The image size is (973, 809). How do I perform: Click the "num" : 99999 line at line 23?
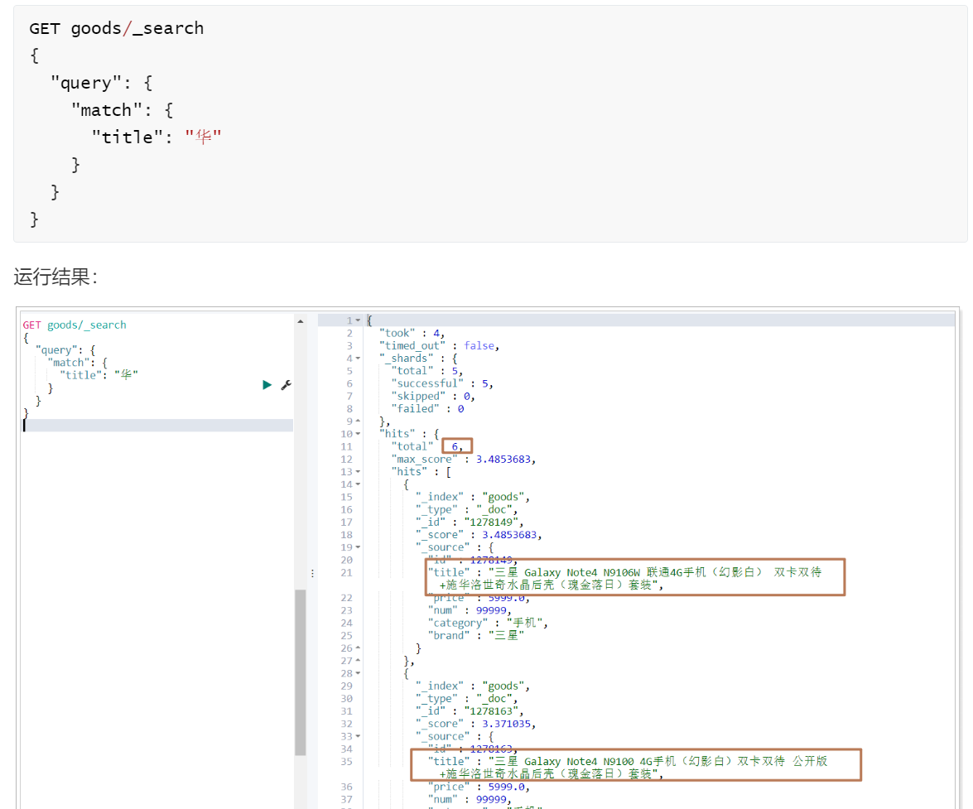click(x=470, y=610)
